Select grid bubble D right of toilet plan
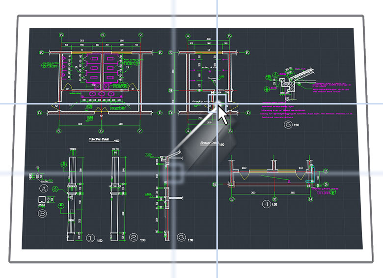This screenshot has height=278, width=383. [161, 112]
